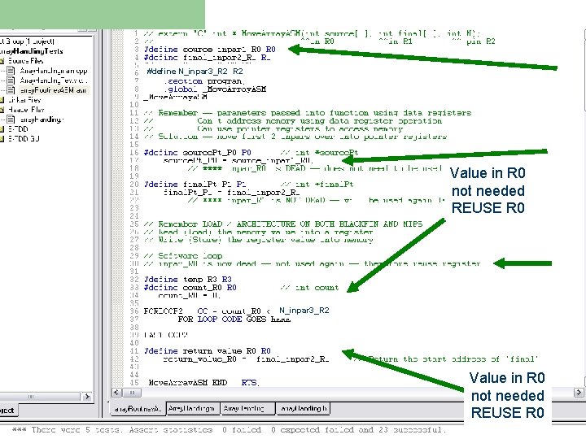Viewport: 586px width, 439px height.
Task: Click line number 25 in editor gutter
Action: pos(134,224)
